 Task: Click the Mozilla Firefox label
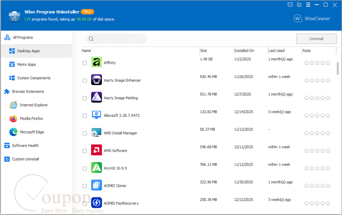[31, 119]
